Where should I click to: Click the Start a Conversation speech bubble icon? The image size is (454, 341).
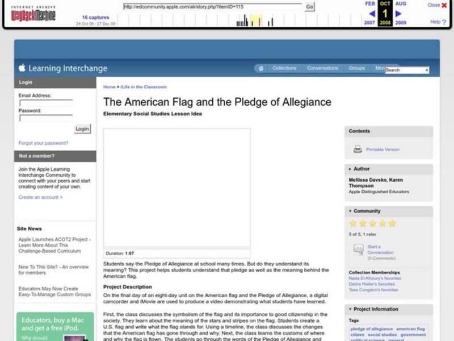pyautogui.click(x=358, y=248)
